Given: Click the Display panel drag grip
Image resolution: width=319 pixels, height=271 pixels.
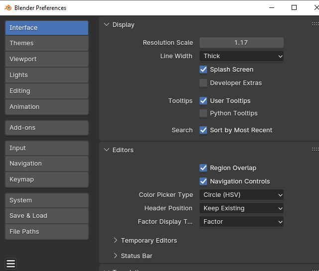Looking at the screenshot, I should coord(315,24).
